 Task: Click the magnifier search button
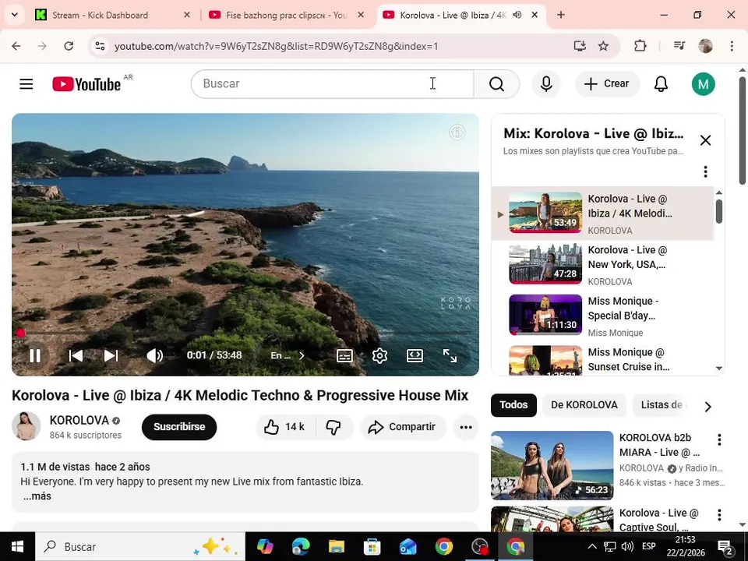(496, 84)
